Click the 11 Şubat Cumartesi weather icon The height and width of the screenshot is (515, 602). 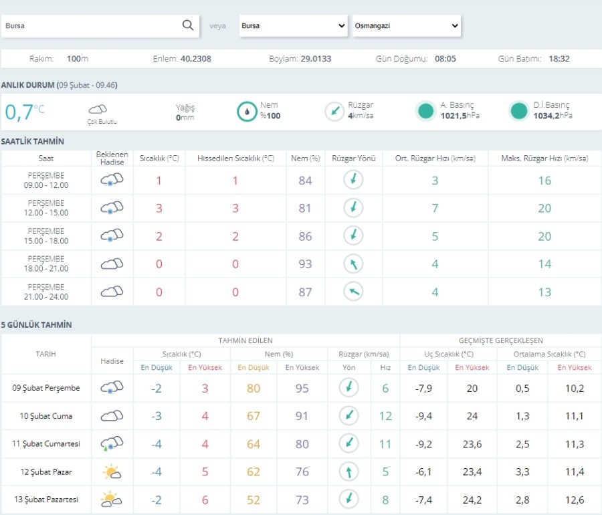coord(112,444)
